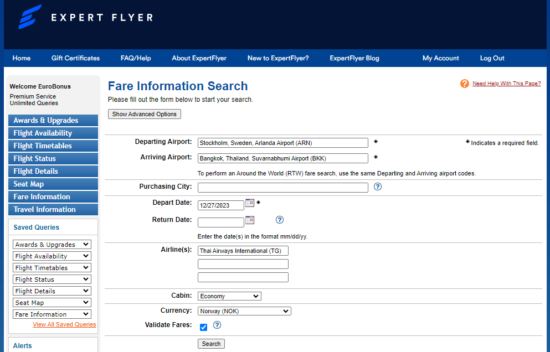This screenshot has height=352, width=550.
Task: Open Flight Status sidebar section
Action: pyautogui.click(x=53, y=158)
